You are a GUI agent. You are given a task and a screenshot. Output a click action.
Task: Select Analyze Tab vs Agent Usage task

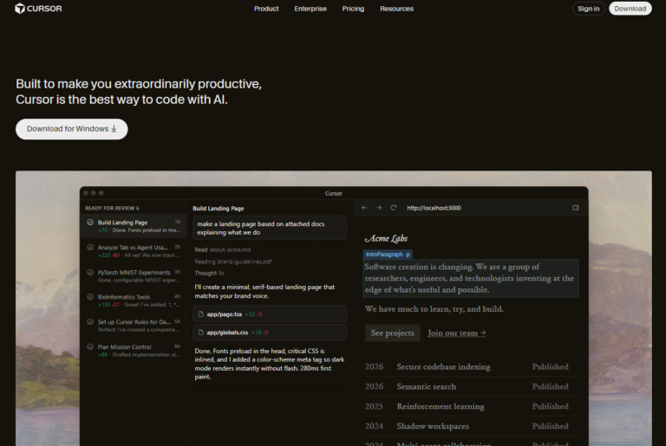click(134, 251)
